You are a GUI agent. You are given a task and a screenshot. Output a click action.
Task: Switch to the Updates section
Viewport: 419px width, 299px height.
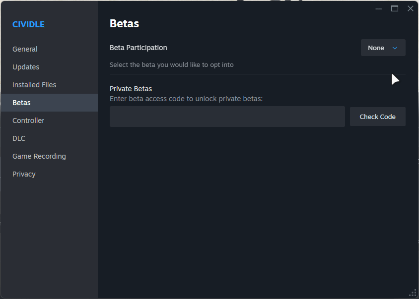point(26,67)
